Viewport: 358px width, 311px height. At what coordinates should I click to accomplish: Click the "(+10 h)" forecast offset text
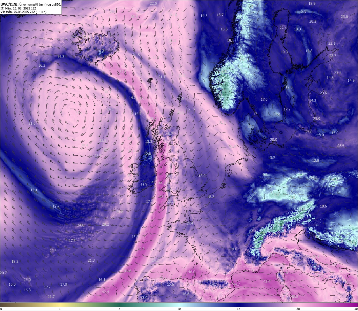(x=41, y=12)
